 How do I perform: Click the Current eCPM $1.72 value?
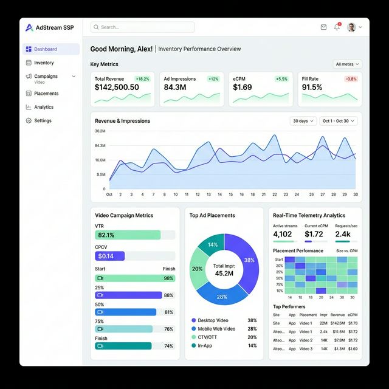314,234
